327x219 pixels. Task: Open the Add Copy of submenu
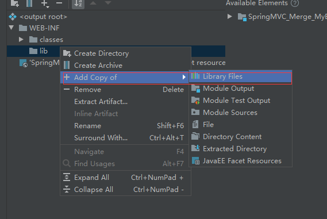click(x=125, y=78)
